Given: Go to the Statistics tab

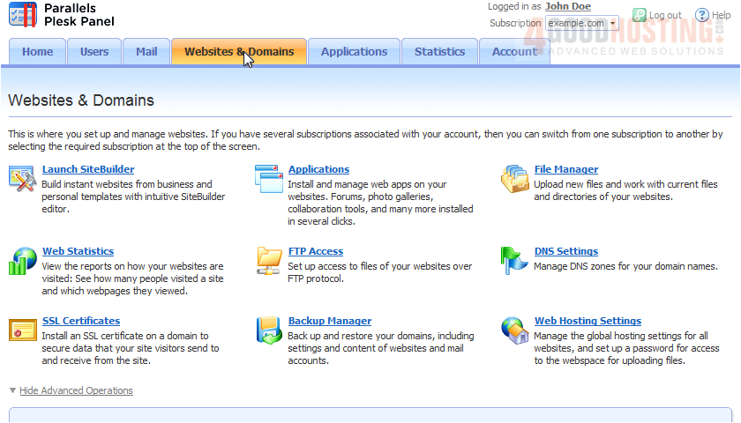Looking at the screenshot, I should (x=439, y=52).
